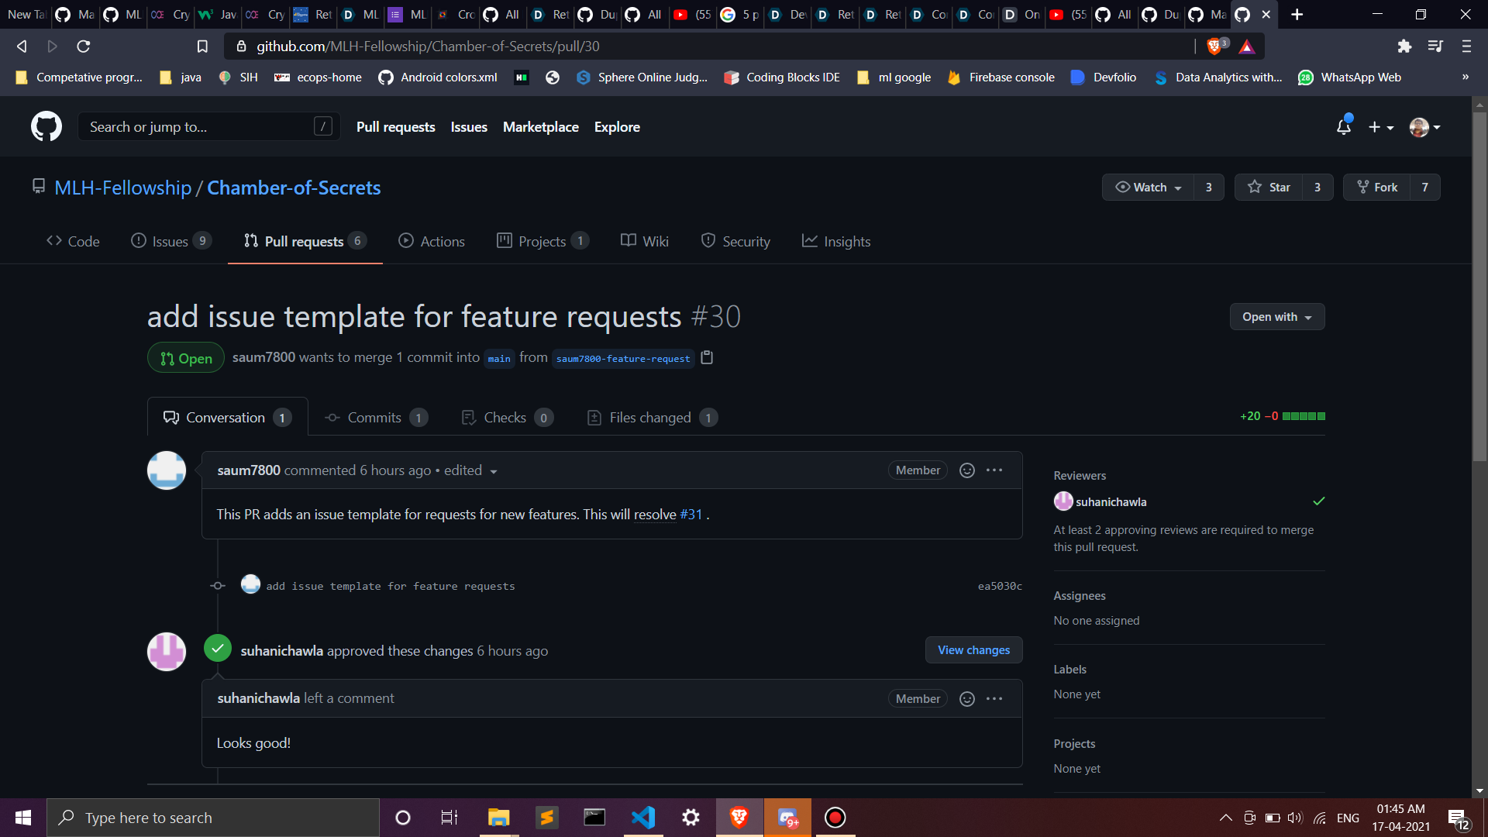Screen dimensions: 1488x837
Task: Expand the edited history dropdown arrow
Action: [494, 471]
